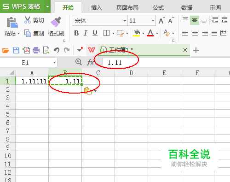Expand fill color dropdown arrow
The width and height of the screenshot is (230, 182).
pos(143,33)
